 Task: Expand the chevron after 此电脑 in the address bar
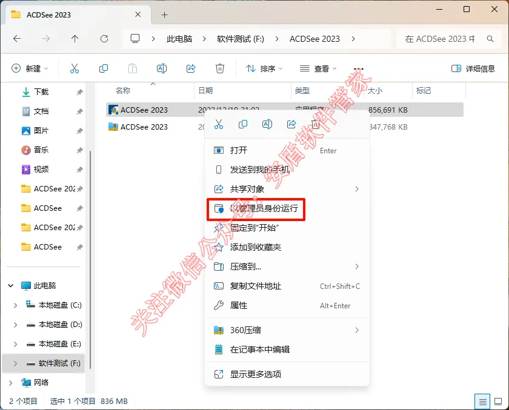point(204,39)
